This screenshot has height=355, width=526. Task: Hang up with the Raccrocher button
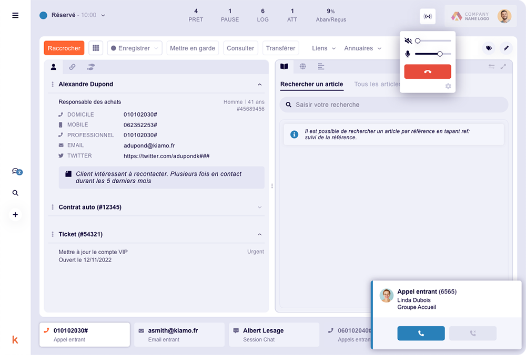pyautogui.click(x=64, y=48)
